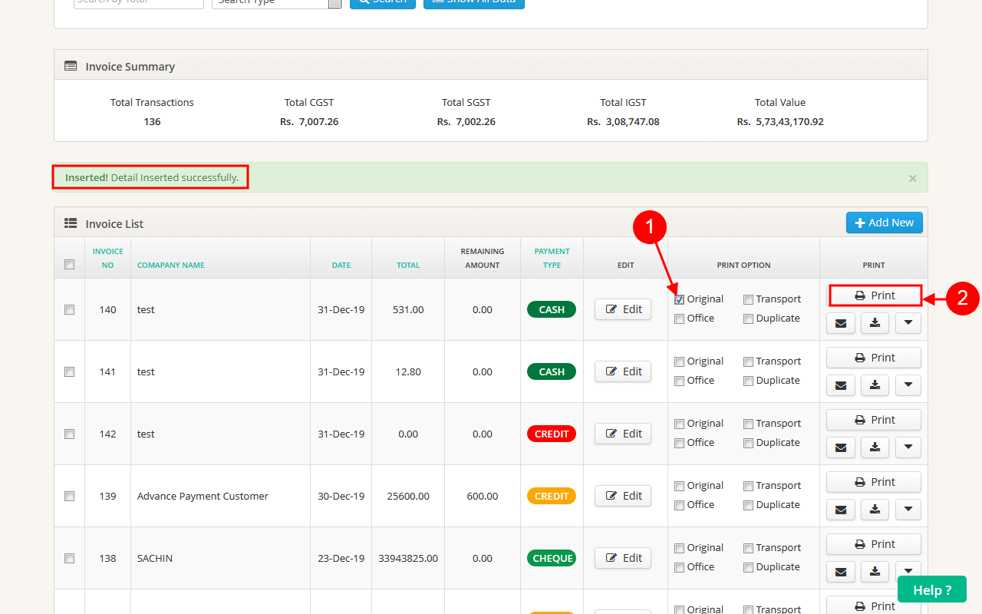Open the caret dropdown for invoice 139
The image size is (982, 614).
pos(908,510)
